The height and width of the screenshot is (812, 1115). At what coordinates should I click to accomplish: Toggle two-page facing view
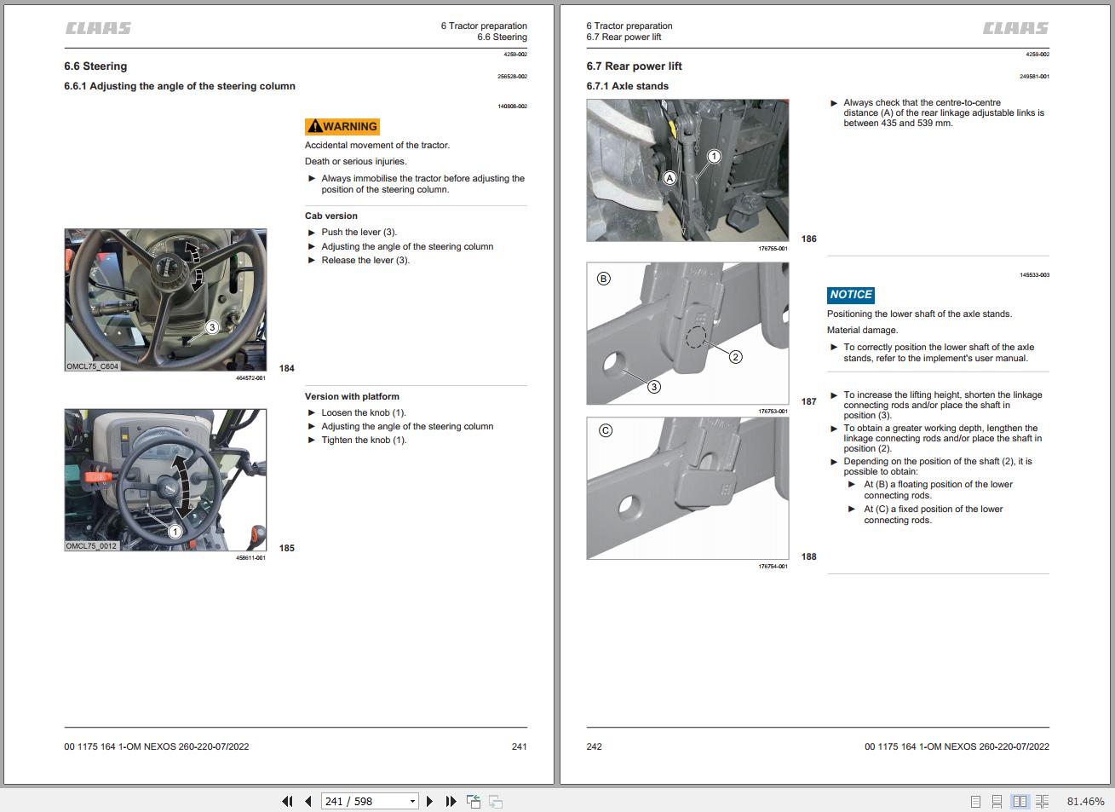(x=1020, y=802)
